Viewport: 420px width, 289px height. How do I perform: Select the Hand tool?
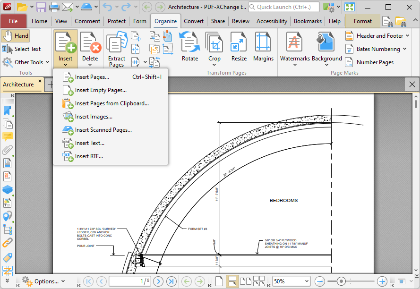point(15,36)
